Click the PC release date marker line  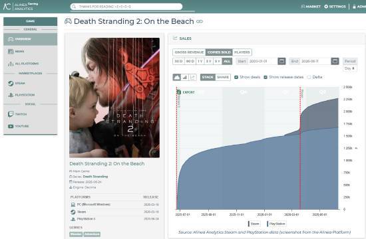[300, 148]
